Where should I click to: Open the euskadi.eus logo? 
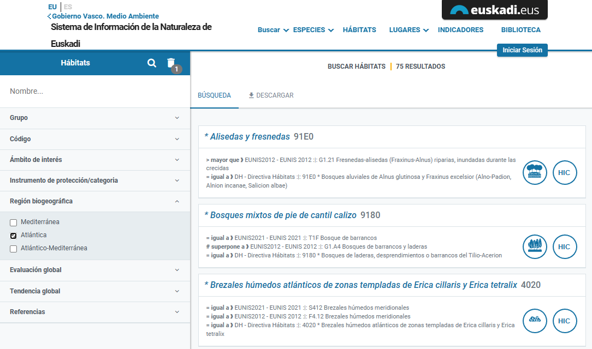pos(494,10)
